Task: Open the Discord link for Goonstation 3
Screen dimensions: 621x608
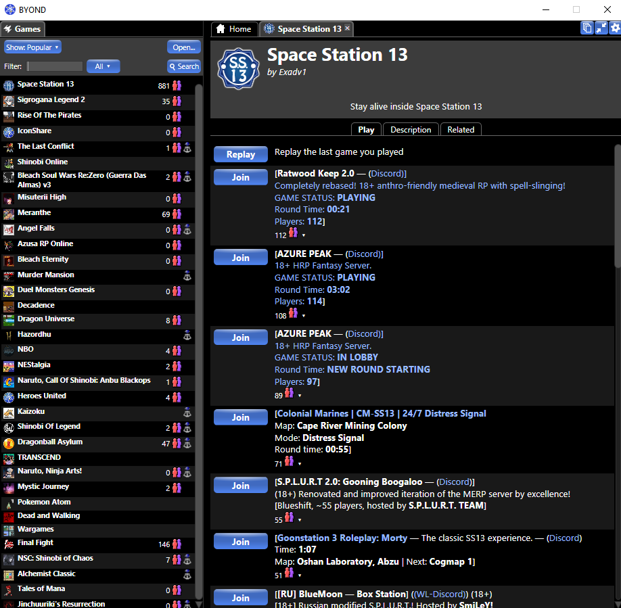Action: point(564,538)
